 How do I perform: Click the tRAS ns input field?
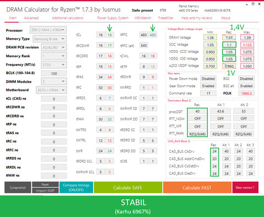tap(54, 133)
